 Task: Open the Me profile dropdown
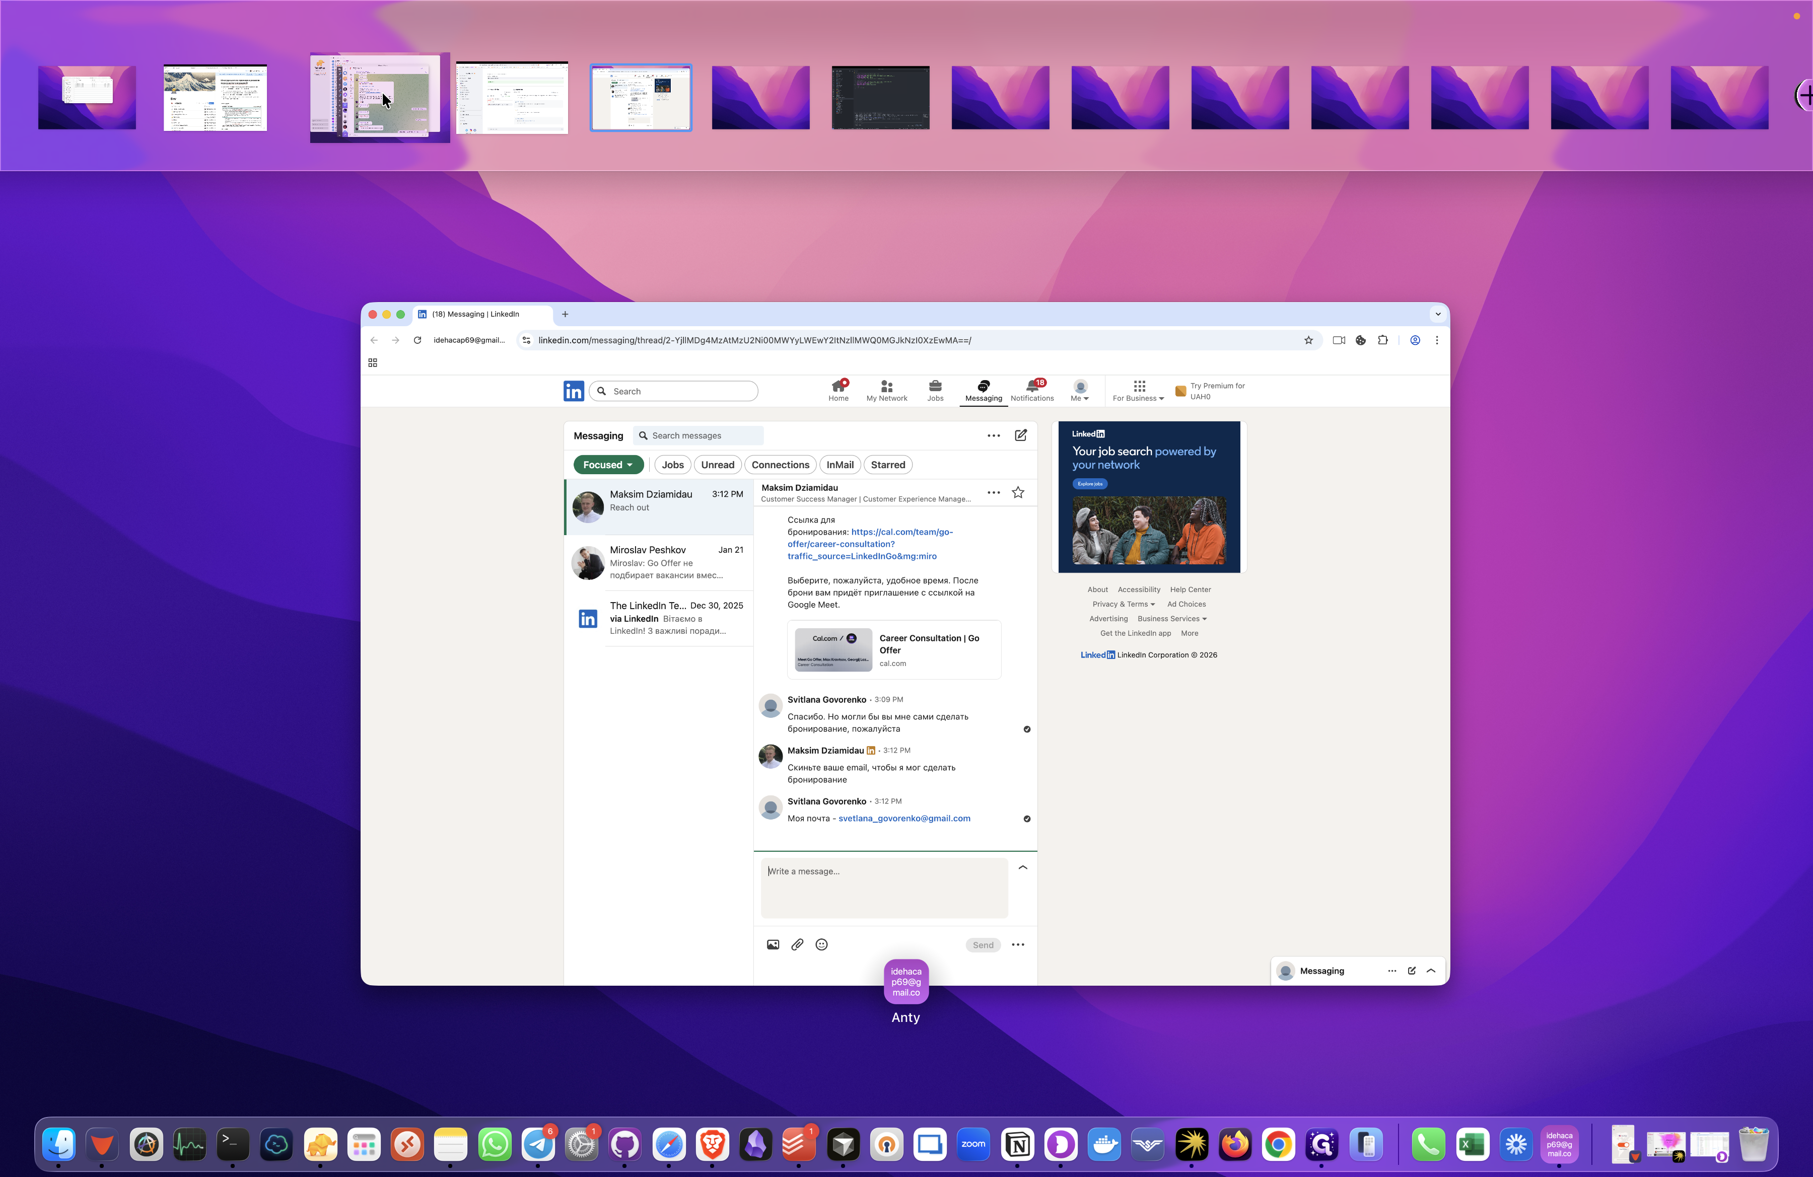[x=1079, y=390]
